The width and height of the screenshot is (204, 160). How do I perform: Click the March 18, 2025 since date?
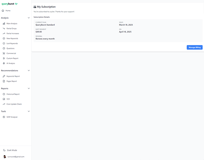tap(126, 25)
